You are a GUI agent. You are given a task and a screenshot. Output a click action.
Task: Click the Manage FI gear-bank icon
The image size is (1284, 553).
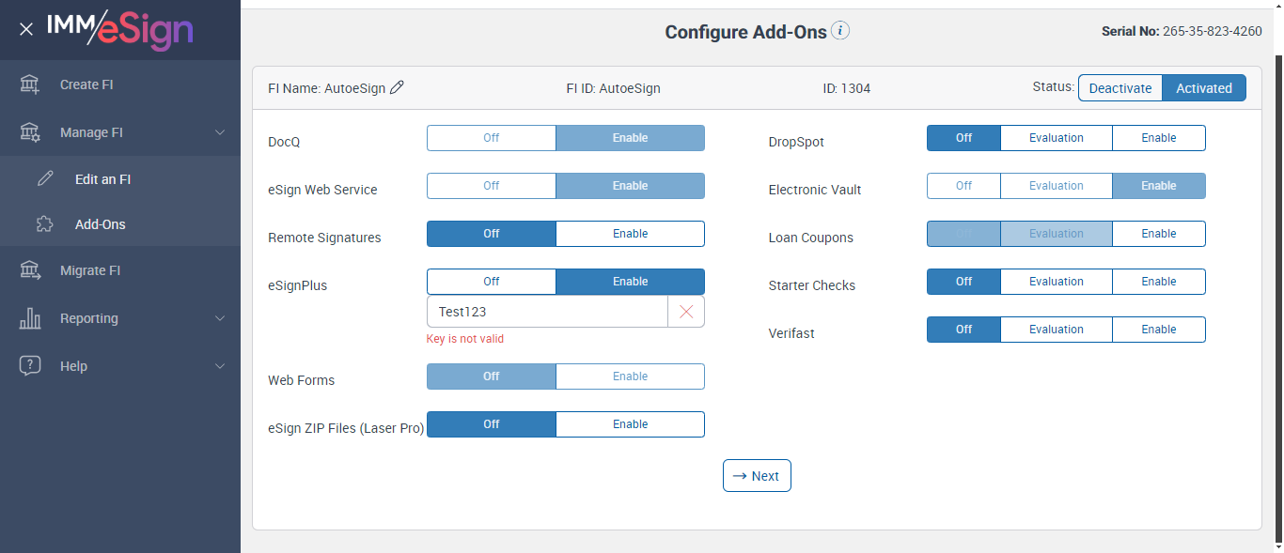30,132
